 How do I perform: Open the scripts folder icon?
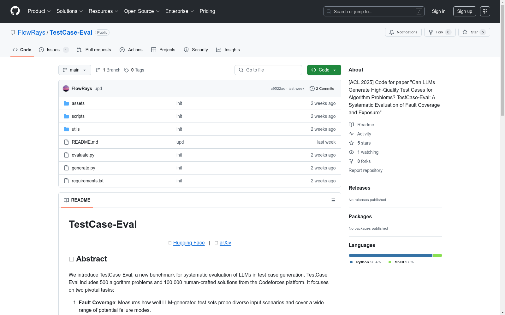(x=66, y=116)
